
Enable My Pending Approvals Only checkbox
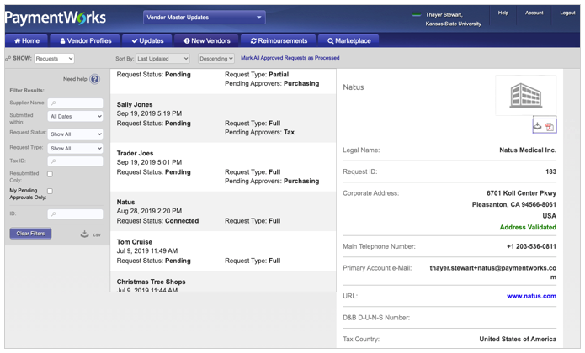[50, 191]
